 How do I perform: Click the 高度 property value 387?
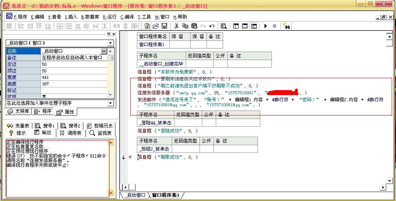pyautogui.click(x=74, y=84)
